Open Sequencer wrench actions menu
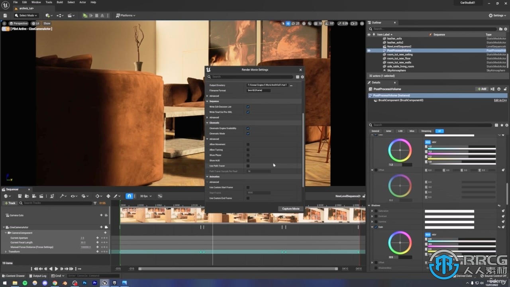 click(63, 196)
